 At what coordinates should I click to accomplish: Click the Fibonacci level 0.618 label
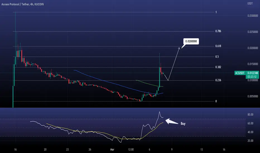click(218, 46)
